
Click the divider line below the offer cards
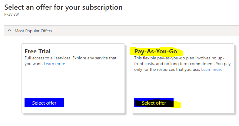click(x=121, y=121)
